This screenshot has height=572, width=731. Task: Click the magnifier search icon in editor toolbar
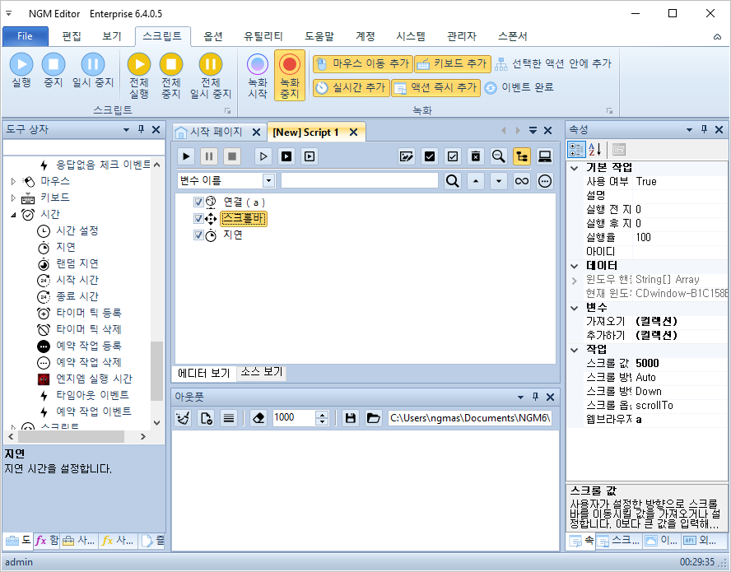498,156
